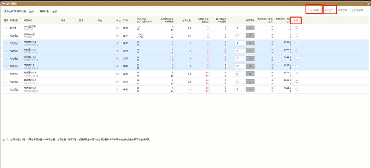Viewport: 371px width, 168px height.
Task: Click value 6944.5 in level-2 气动原材料1 row
Action: (x=287, y=42)
